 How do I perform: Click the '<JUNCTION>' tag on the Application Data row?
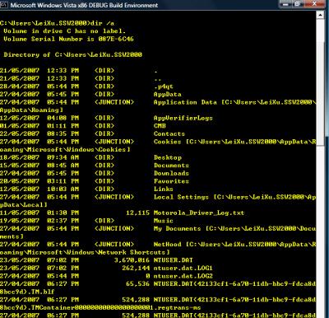pyautogui.click(x=114, y=102)
